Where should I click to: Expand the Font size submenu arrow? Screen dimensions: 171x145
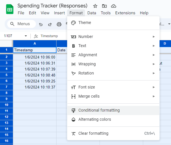click(x=154, y=87)
